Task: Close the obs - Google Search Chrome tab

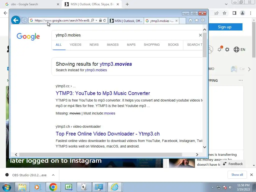Action: (58, 4)
